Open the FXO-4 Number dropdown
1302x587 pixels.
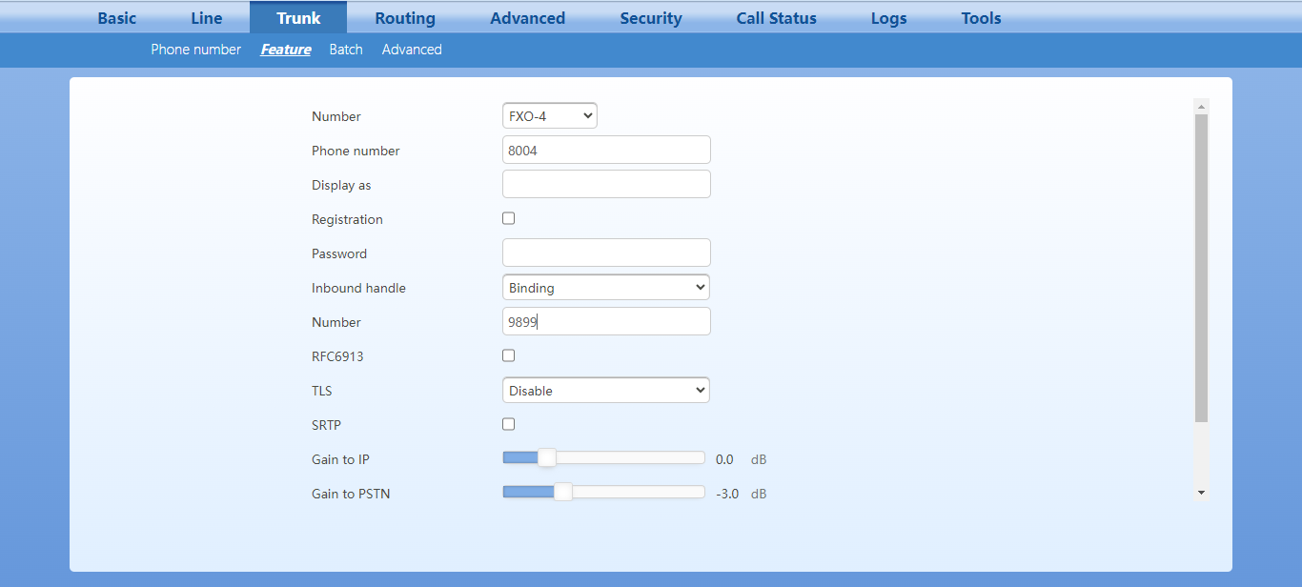(549, 116)
